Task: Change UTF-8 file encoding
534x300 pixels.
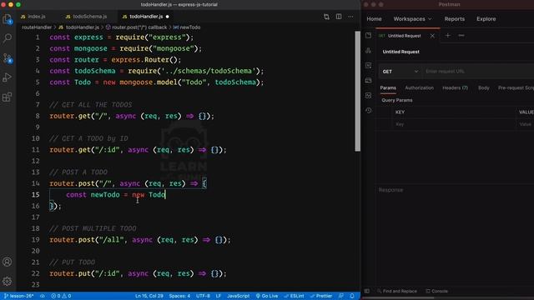Action: pos(203,296)
